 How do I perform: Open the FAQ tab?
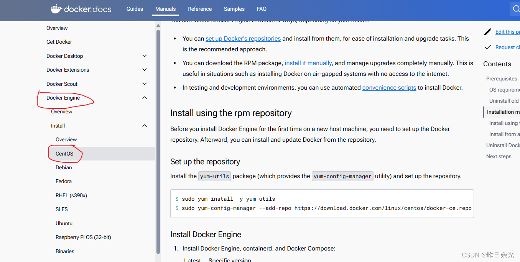[262, 9]
